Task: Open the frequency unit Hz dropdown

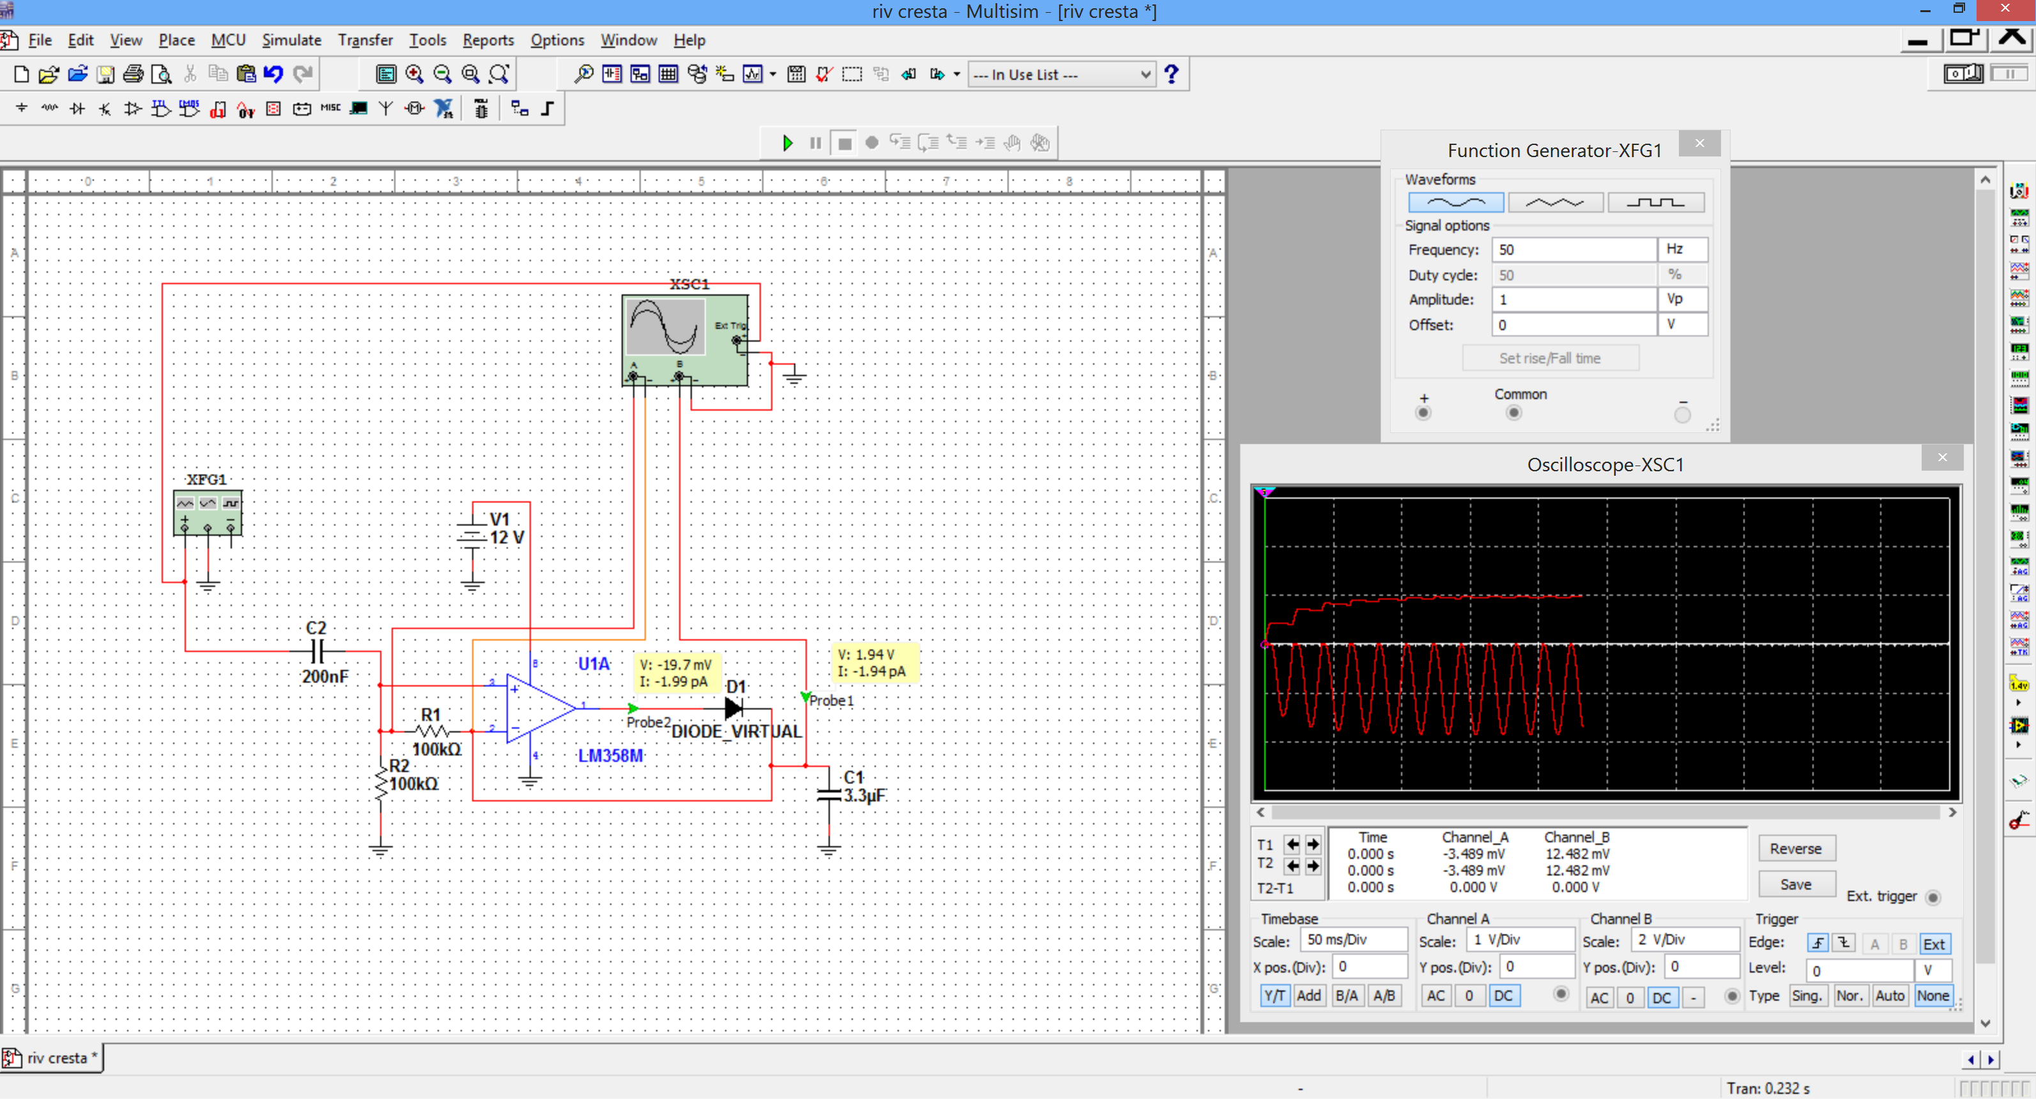Action: click(x=1682, y=250)
